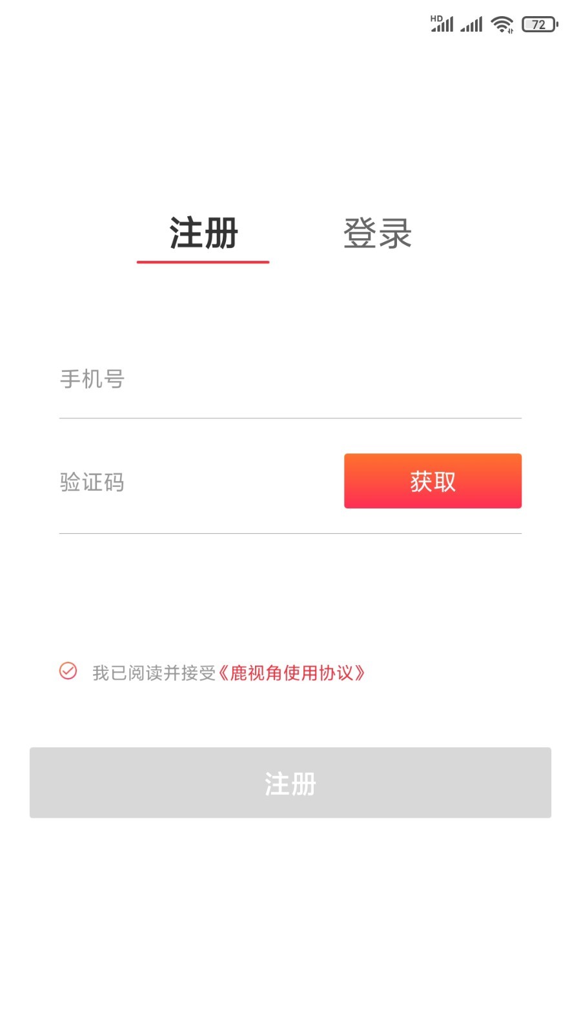Image resolution: width=581 pixels, height=1033 pixels.
Task: Open the 《鹿视角使用协议》 link
Action: tap(290, 673)
